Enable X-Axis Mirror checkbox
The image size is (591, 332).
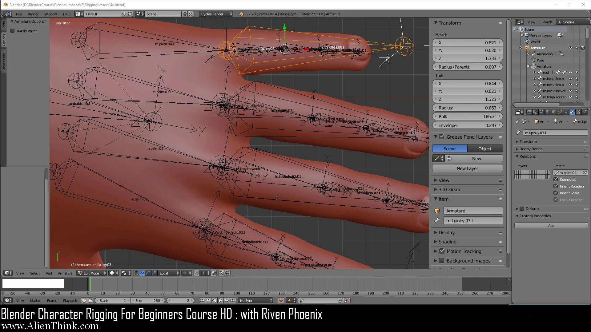[13, 31]
